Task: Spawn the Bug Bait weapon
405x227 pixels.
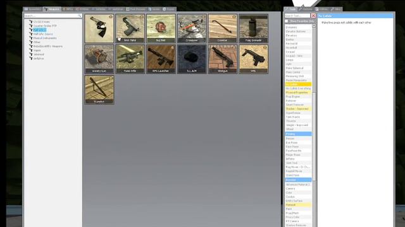Action: pyautogui.click(x=161, y=28)
